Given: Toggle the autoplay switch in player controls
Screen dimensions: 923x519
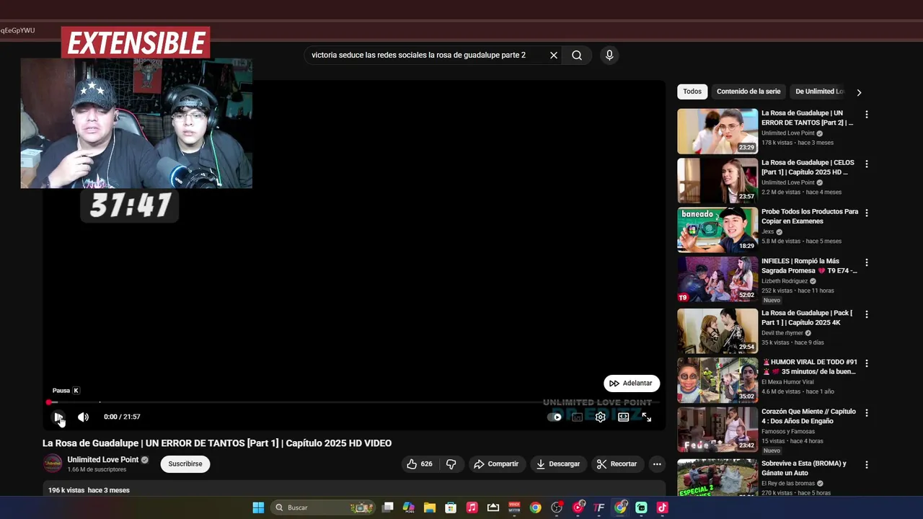Looking at the screenshot, I should point(555,417).
